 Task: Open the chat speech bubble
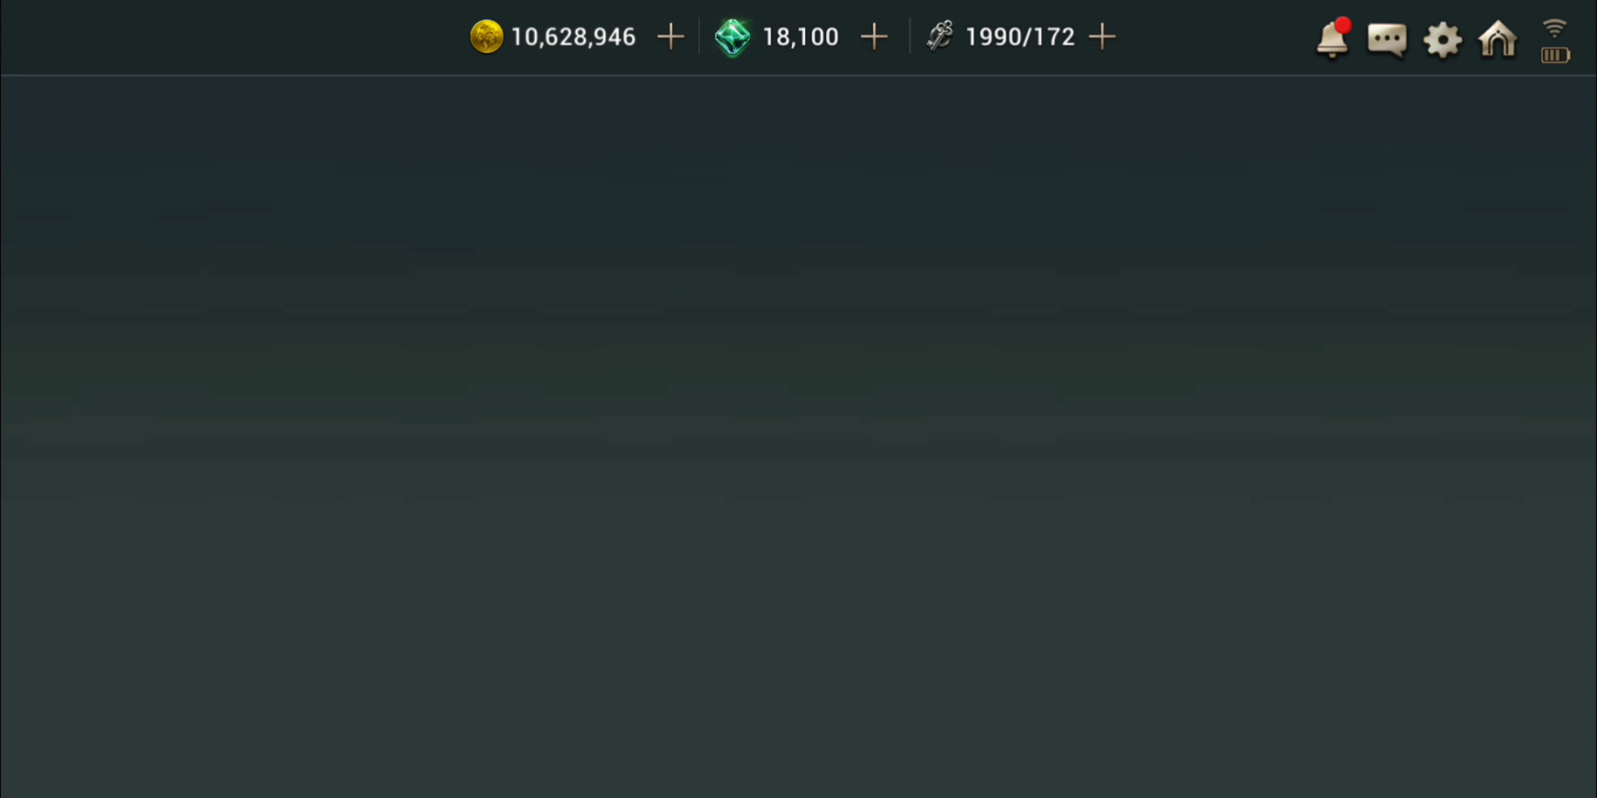pos(1387,40)
